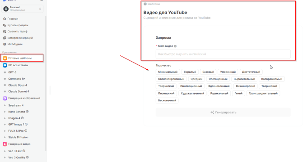Image resolution: width=307 pixels, height=162 pixels.
Task: Expand the Veo 3 Fast item arrow
Action: (5, 151)
